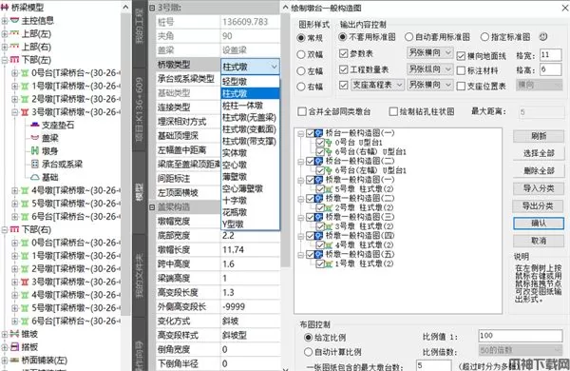Check 绘制钻孔柱状图
Screen dimensions: 570x371
click(393, 111)
